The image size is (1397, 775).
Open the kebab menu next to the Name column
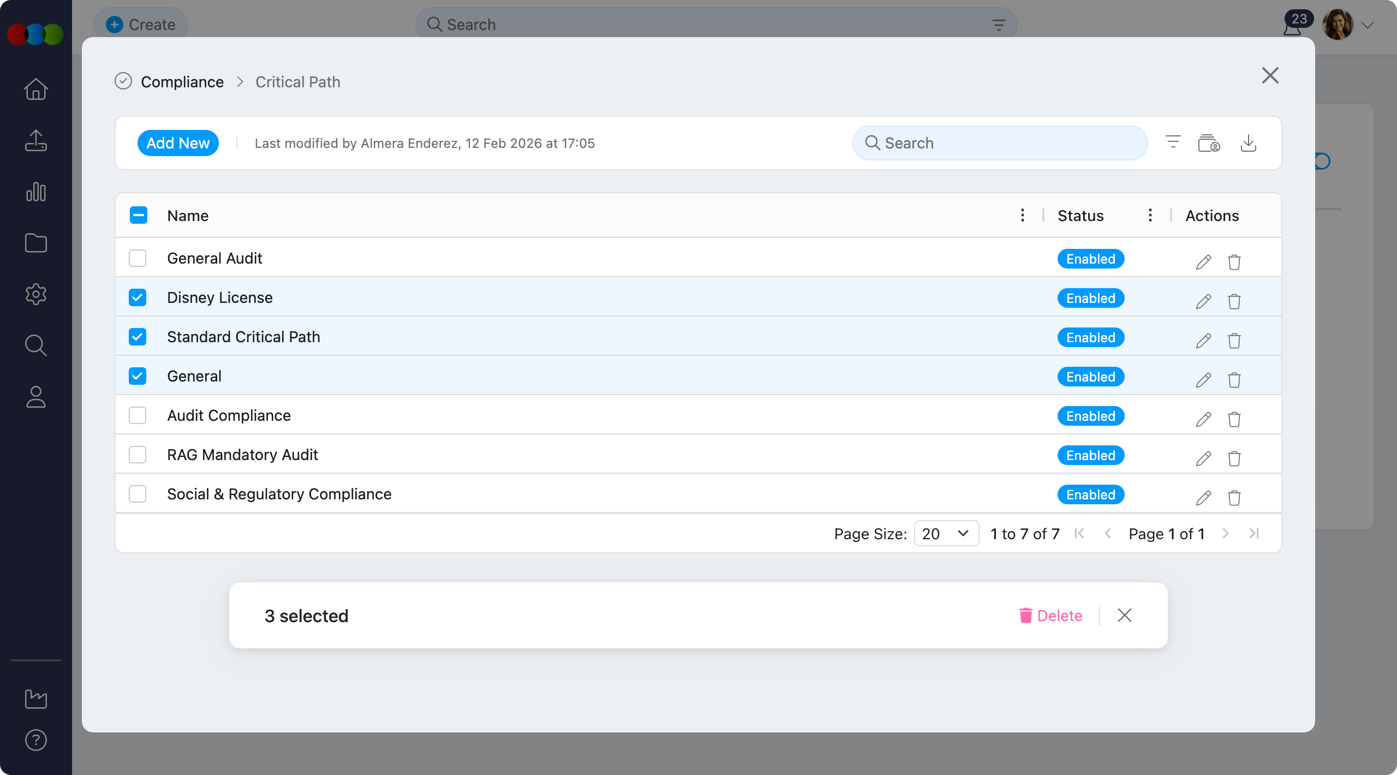click(x=1022, y=215)
